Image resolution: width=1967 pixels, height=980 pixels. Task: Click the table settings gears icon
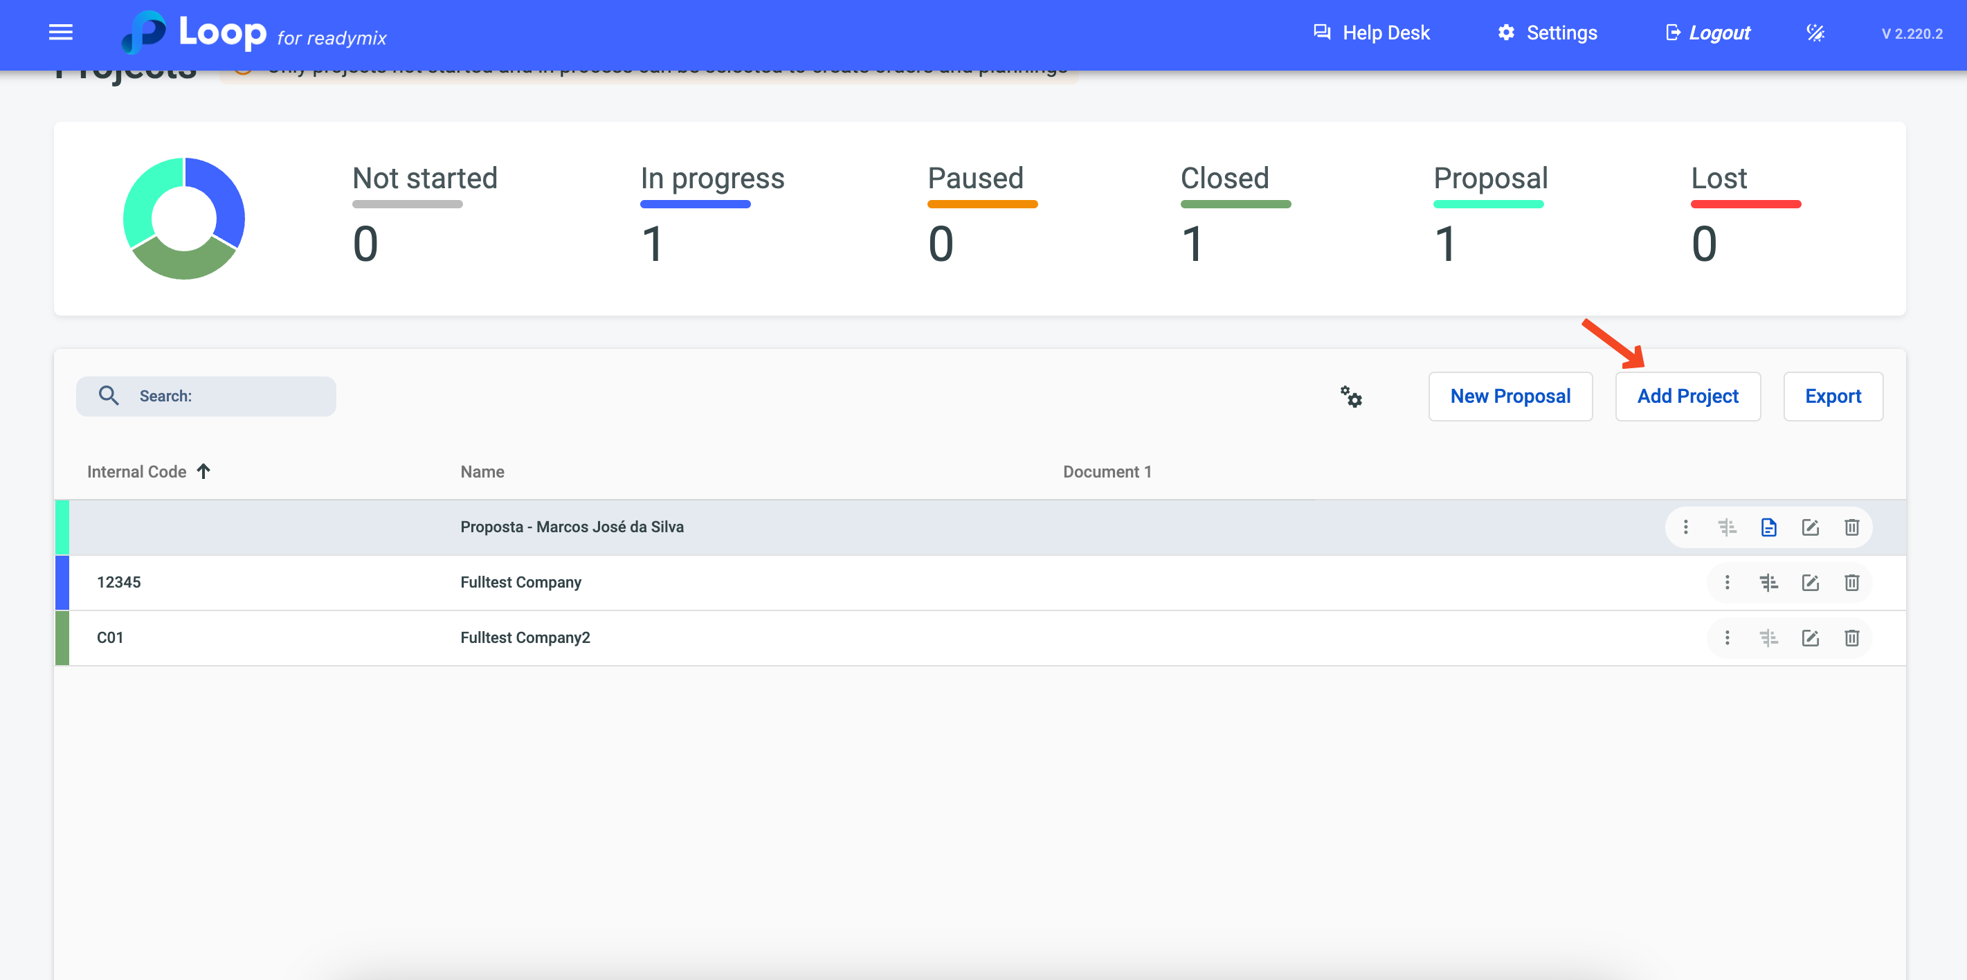pyautogui.click(x=1351, y=397)
